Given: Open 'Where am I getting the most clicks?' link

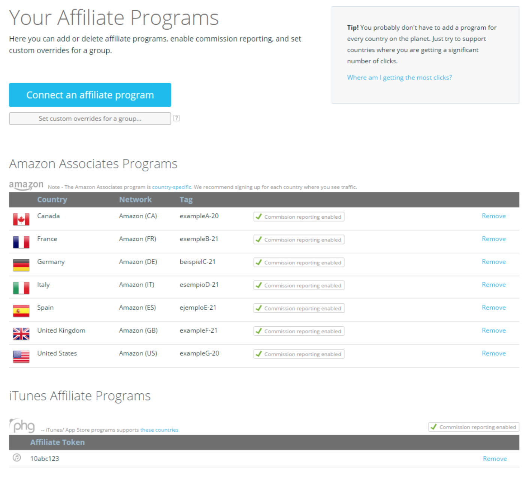Looking at the screenshot, I should [399, 78].
